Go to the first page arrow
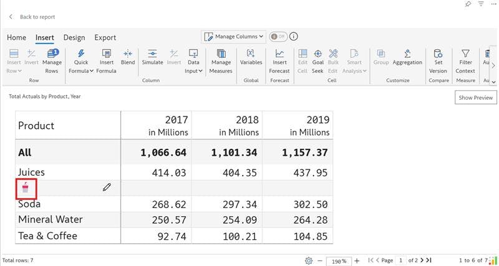Image resolution: width=499 pixels, height=266 pixels. (371, 260)
